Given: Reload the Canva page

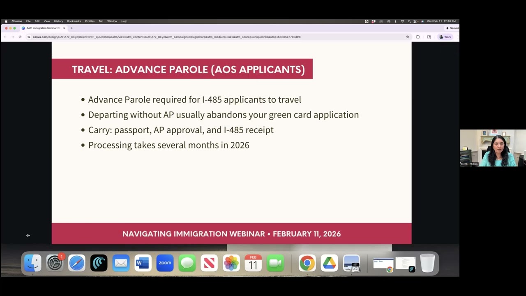Looking at the screenshot, I should click(x=20, y=37).
